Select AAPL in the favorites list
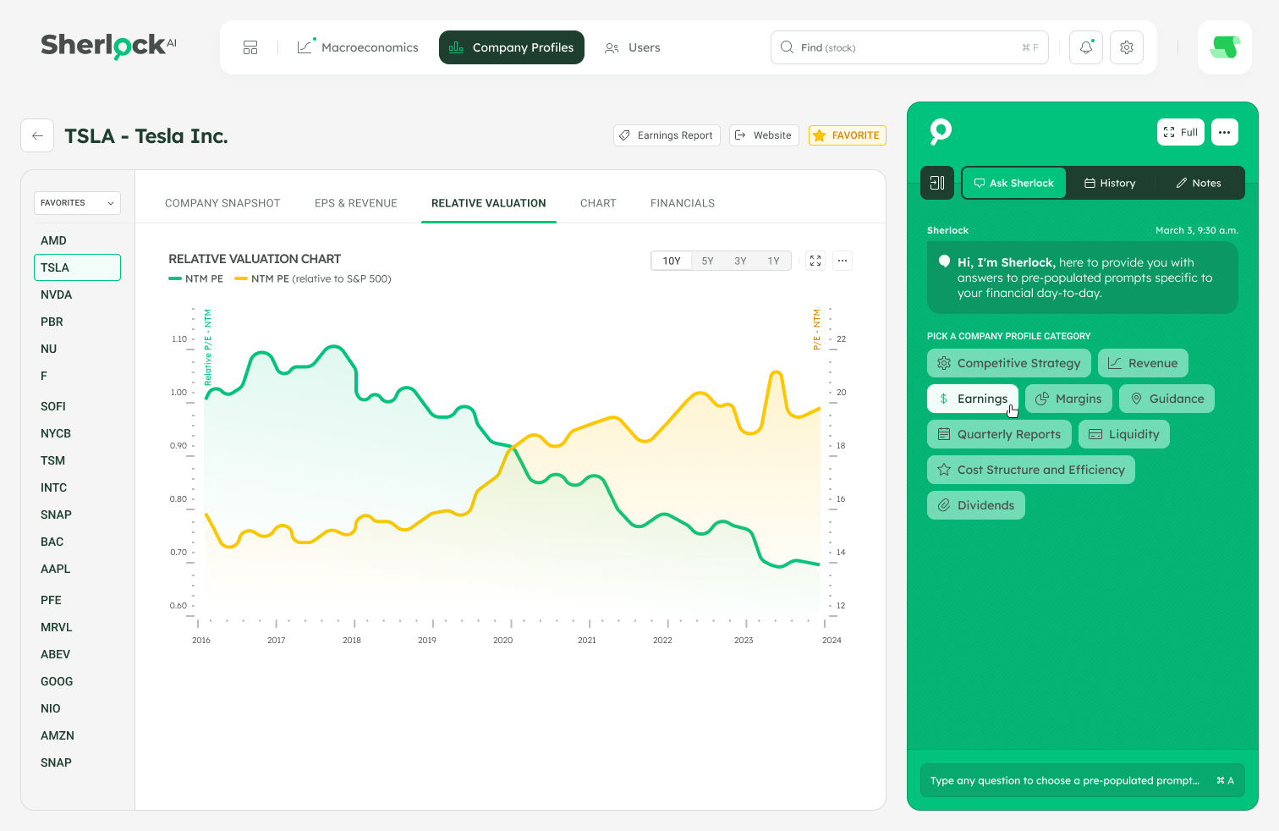The height and width of the screenshot is (831, 1279). click(56, 569)
